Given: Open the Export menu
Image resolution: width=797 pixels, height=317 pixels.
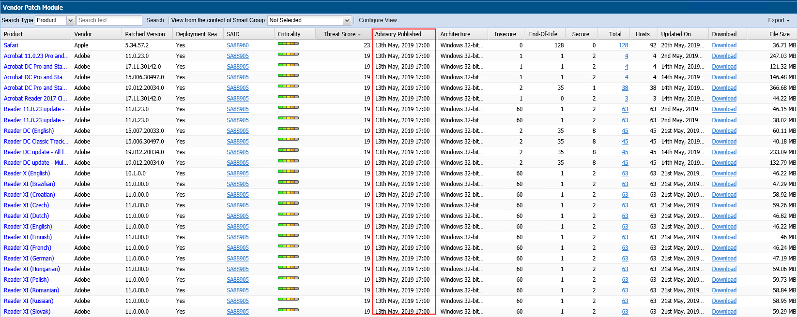Looking at the screenshot, I should pos(779,20).
